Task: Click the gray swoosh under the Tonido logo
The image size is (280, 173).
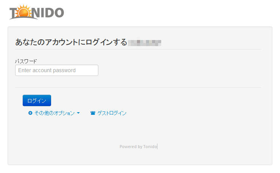Action: pos(23,18)
